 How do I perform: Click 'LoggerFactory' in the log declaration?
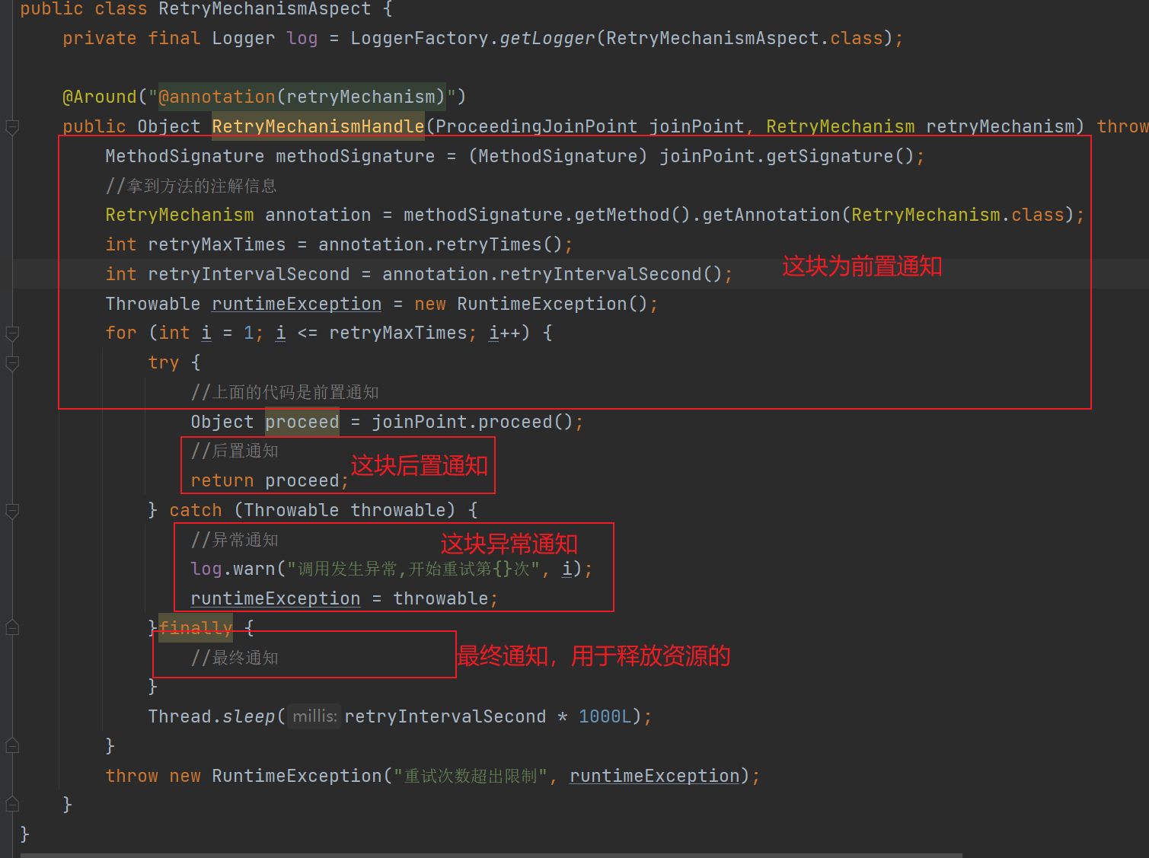[420, 38]
